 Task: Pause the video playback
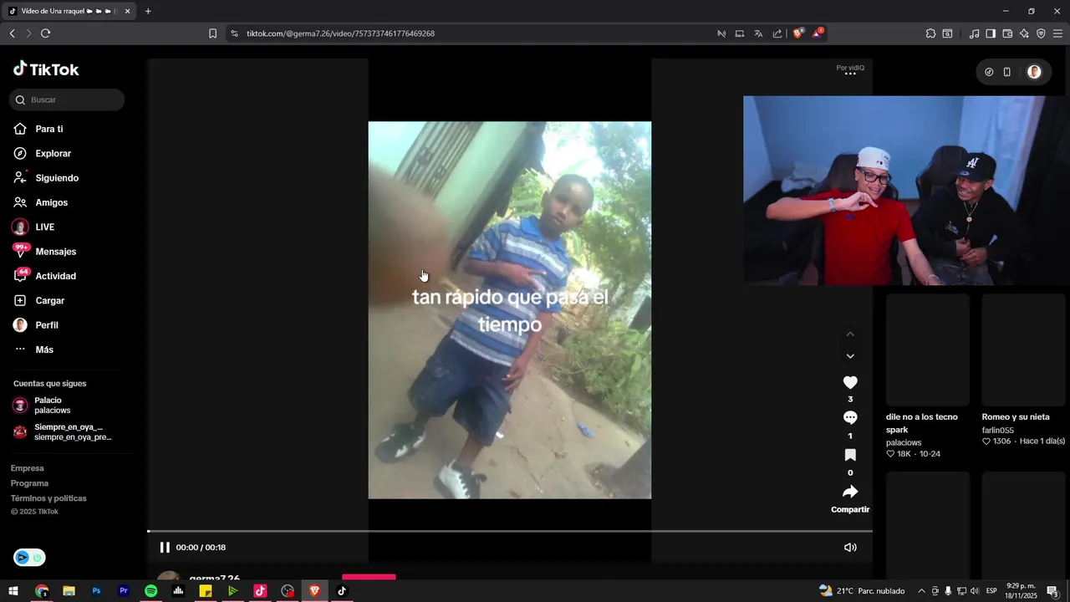(165, 548)
